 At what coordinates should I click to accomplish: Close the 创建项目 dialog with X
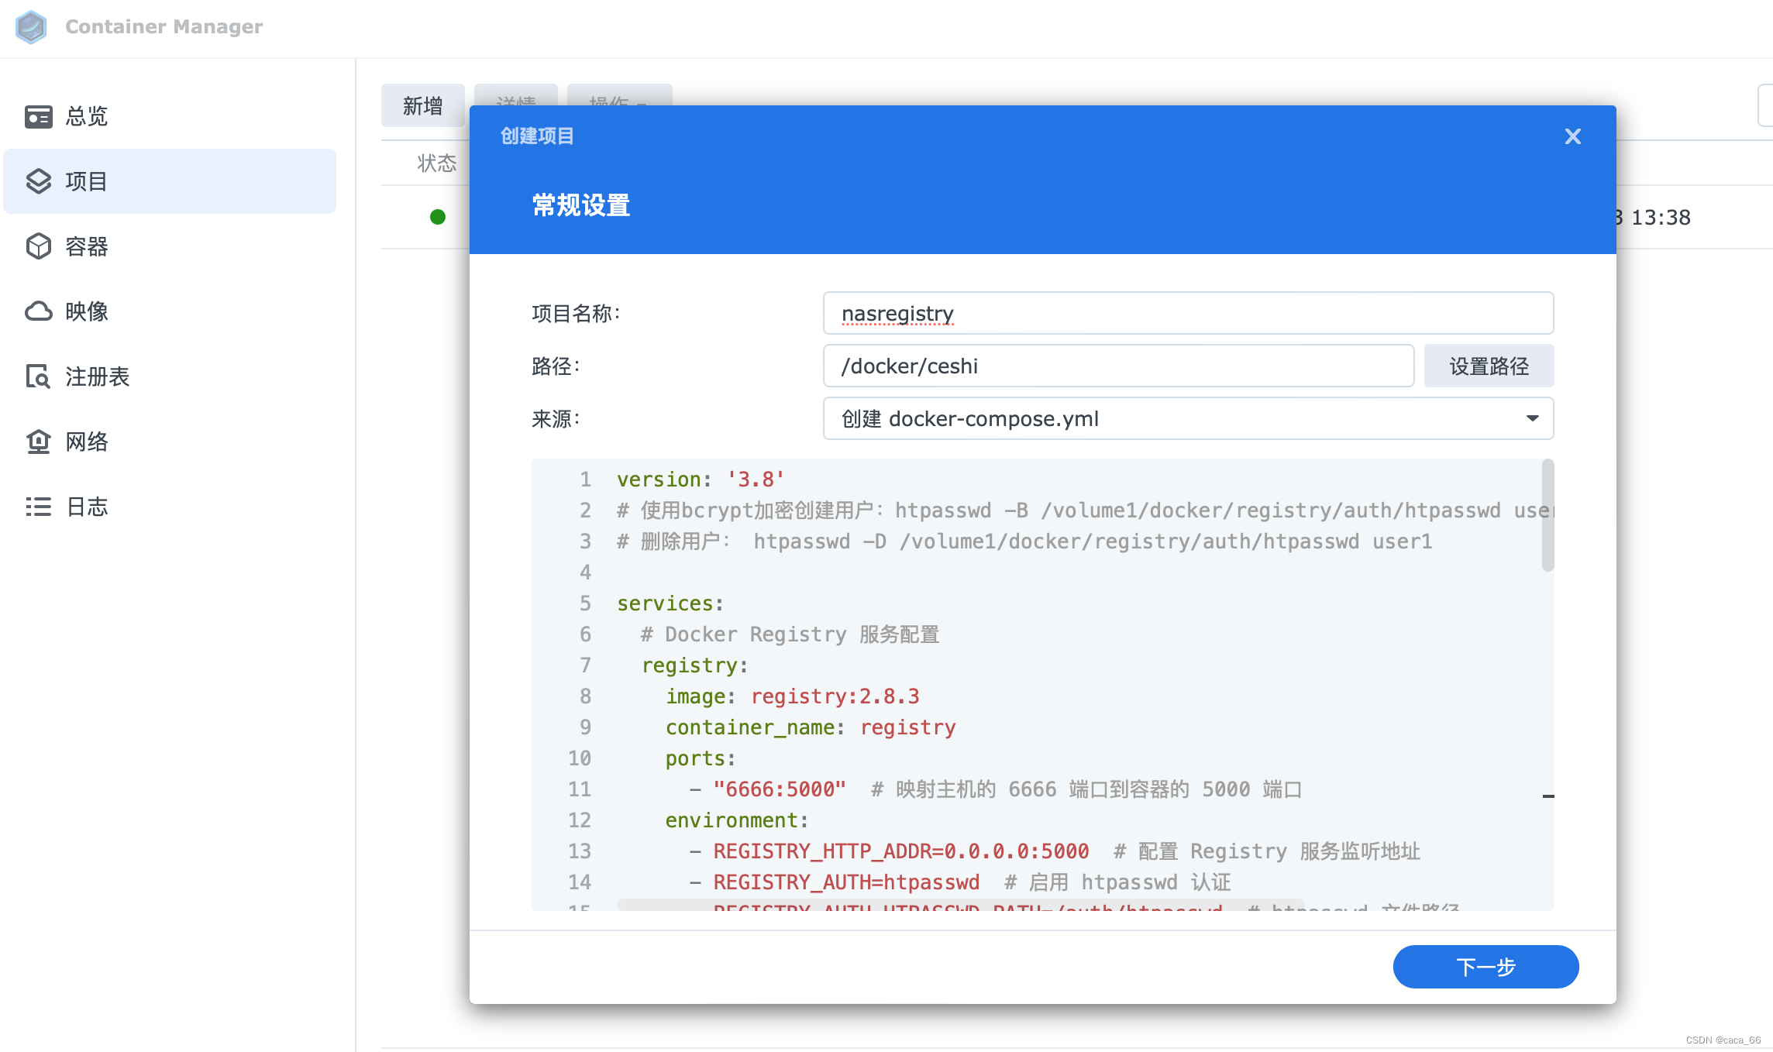[1572, 136]
